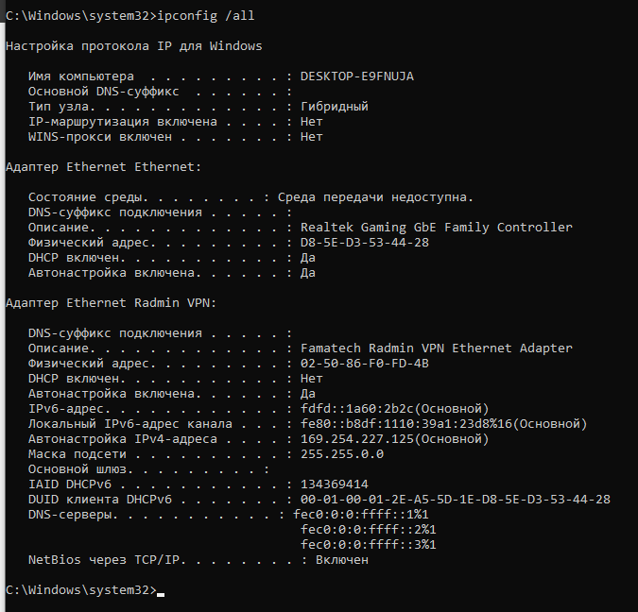638x612 pixels.
Task: Click the Среда передачи недоступна status text
Action: (375, 197)
